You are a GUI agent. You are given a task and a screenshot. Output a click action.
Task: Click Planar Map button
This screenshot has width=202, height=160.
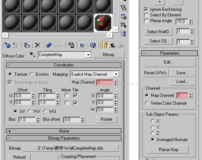pyautogui.click(x=168, y=150)
